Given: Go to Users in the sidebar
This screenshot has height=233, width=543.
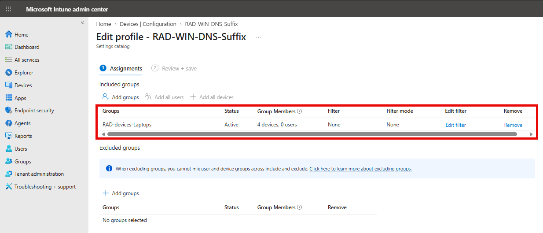Looking at the screenshot, I should [21, 149].
